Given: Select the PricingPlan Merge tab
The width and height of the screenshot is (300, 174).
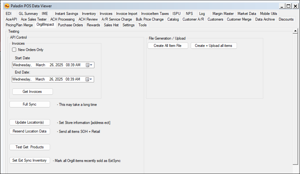Looking at the screenshot, I should [19, 25].
